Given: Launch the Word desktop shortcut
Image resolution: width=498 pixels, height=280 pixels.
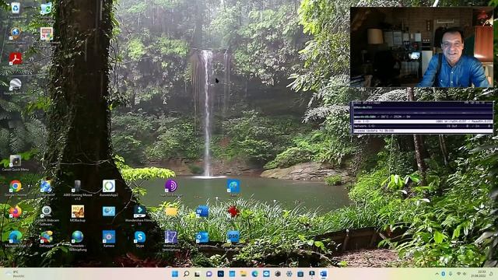Looking at the screenshot, I should pos(202,212).
